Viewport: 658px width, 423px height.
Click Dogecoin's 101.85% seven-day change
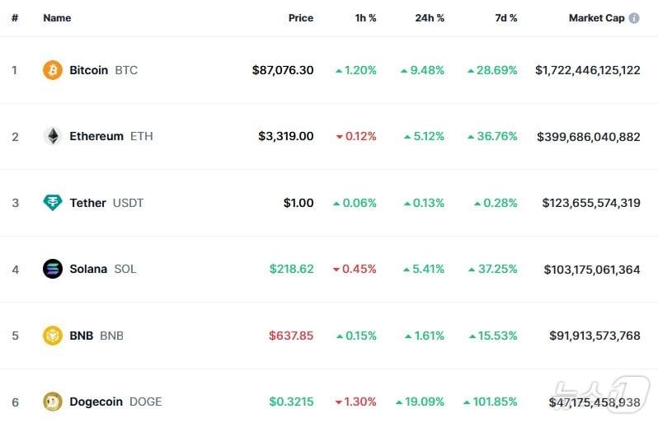coord(495,402)
